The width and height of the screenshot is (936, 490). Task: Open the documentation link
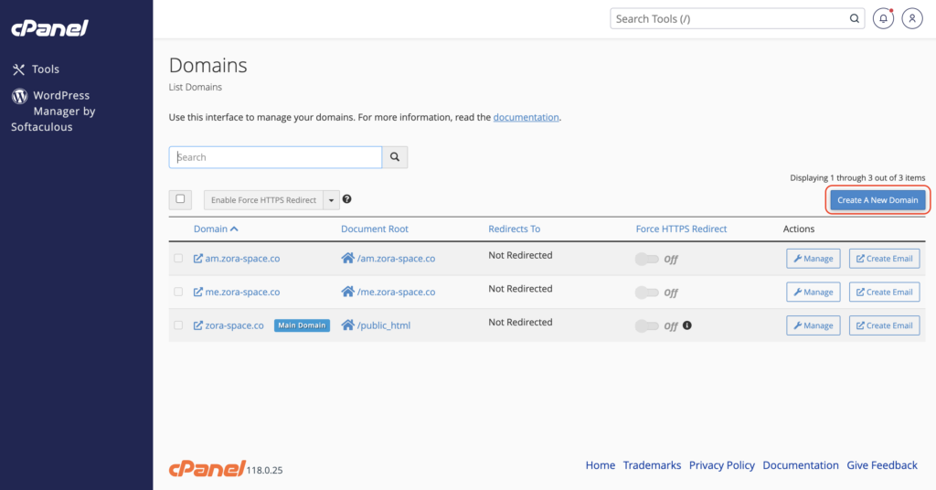[x=526, y=117]
